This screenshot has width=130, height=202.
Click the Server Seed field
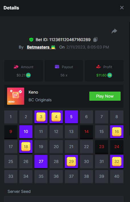pyautogui.click(x=64, y=199)
